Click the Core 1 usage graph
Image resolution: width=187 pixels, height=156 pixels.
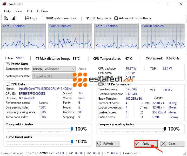23,36
